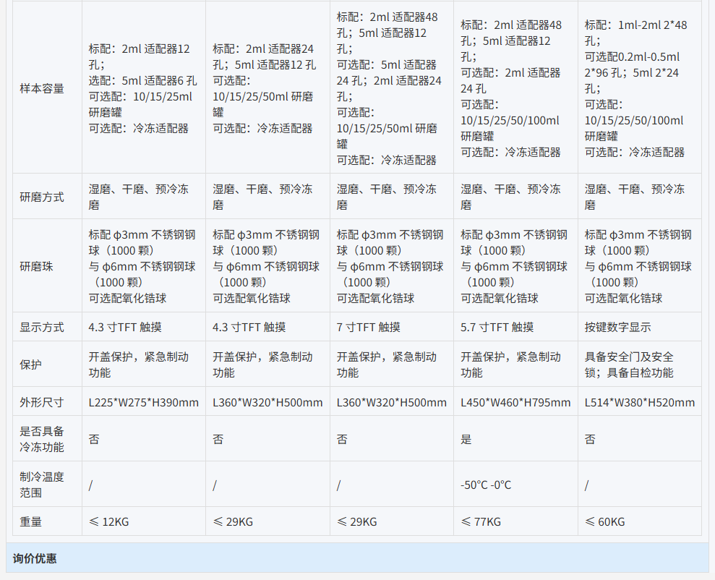Select the L225*W275*H390mm dimension cell

(143, 402)
